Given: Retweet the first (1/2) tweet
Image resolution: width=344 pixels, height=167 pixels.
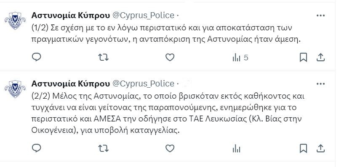Looking at the screenshot, I should pyautogui.click(x=103, y=57).
